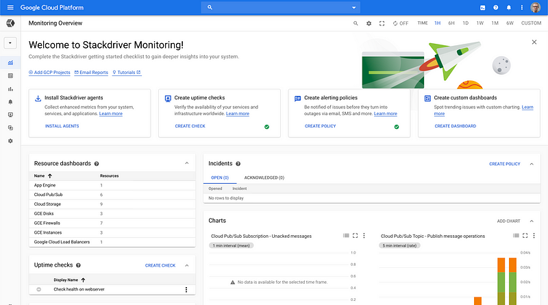Open the monitoring settings gear icon
Screen dimensions: 548x305
(369, 23)
